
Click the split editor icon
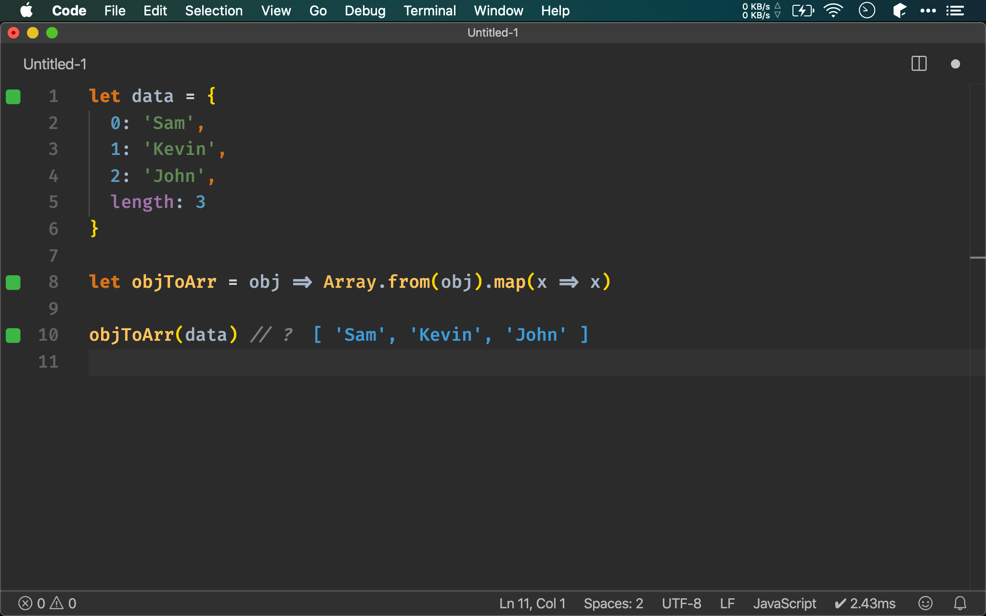pyautogui.click(x=919, y=64)
